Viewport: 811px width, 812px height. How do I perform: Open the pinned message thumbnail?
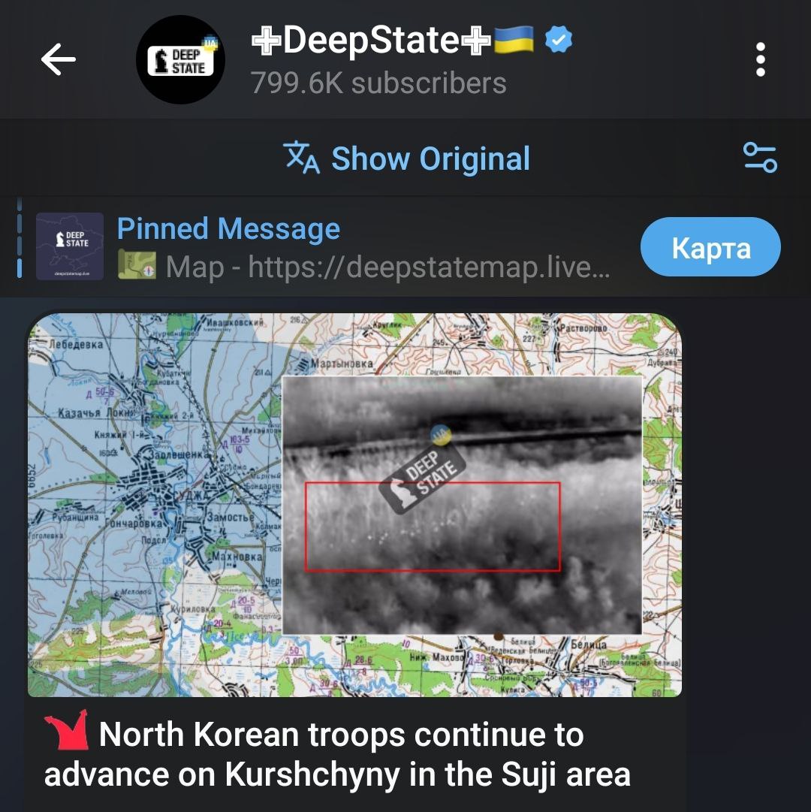pos(70,246)
